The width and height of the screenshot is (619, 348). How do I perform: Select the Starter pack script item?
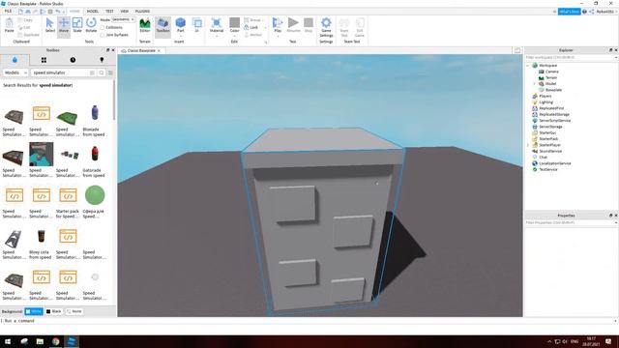point(68,195)
